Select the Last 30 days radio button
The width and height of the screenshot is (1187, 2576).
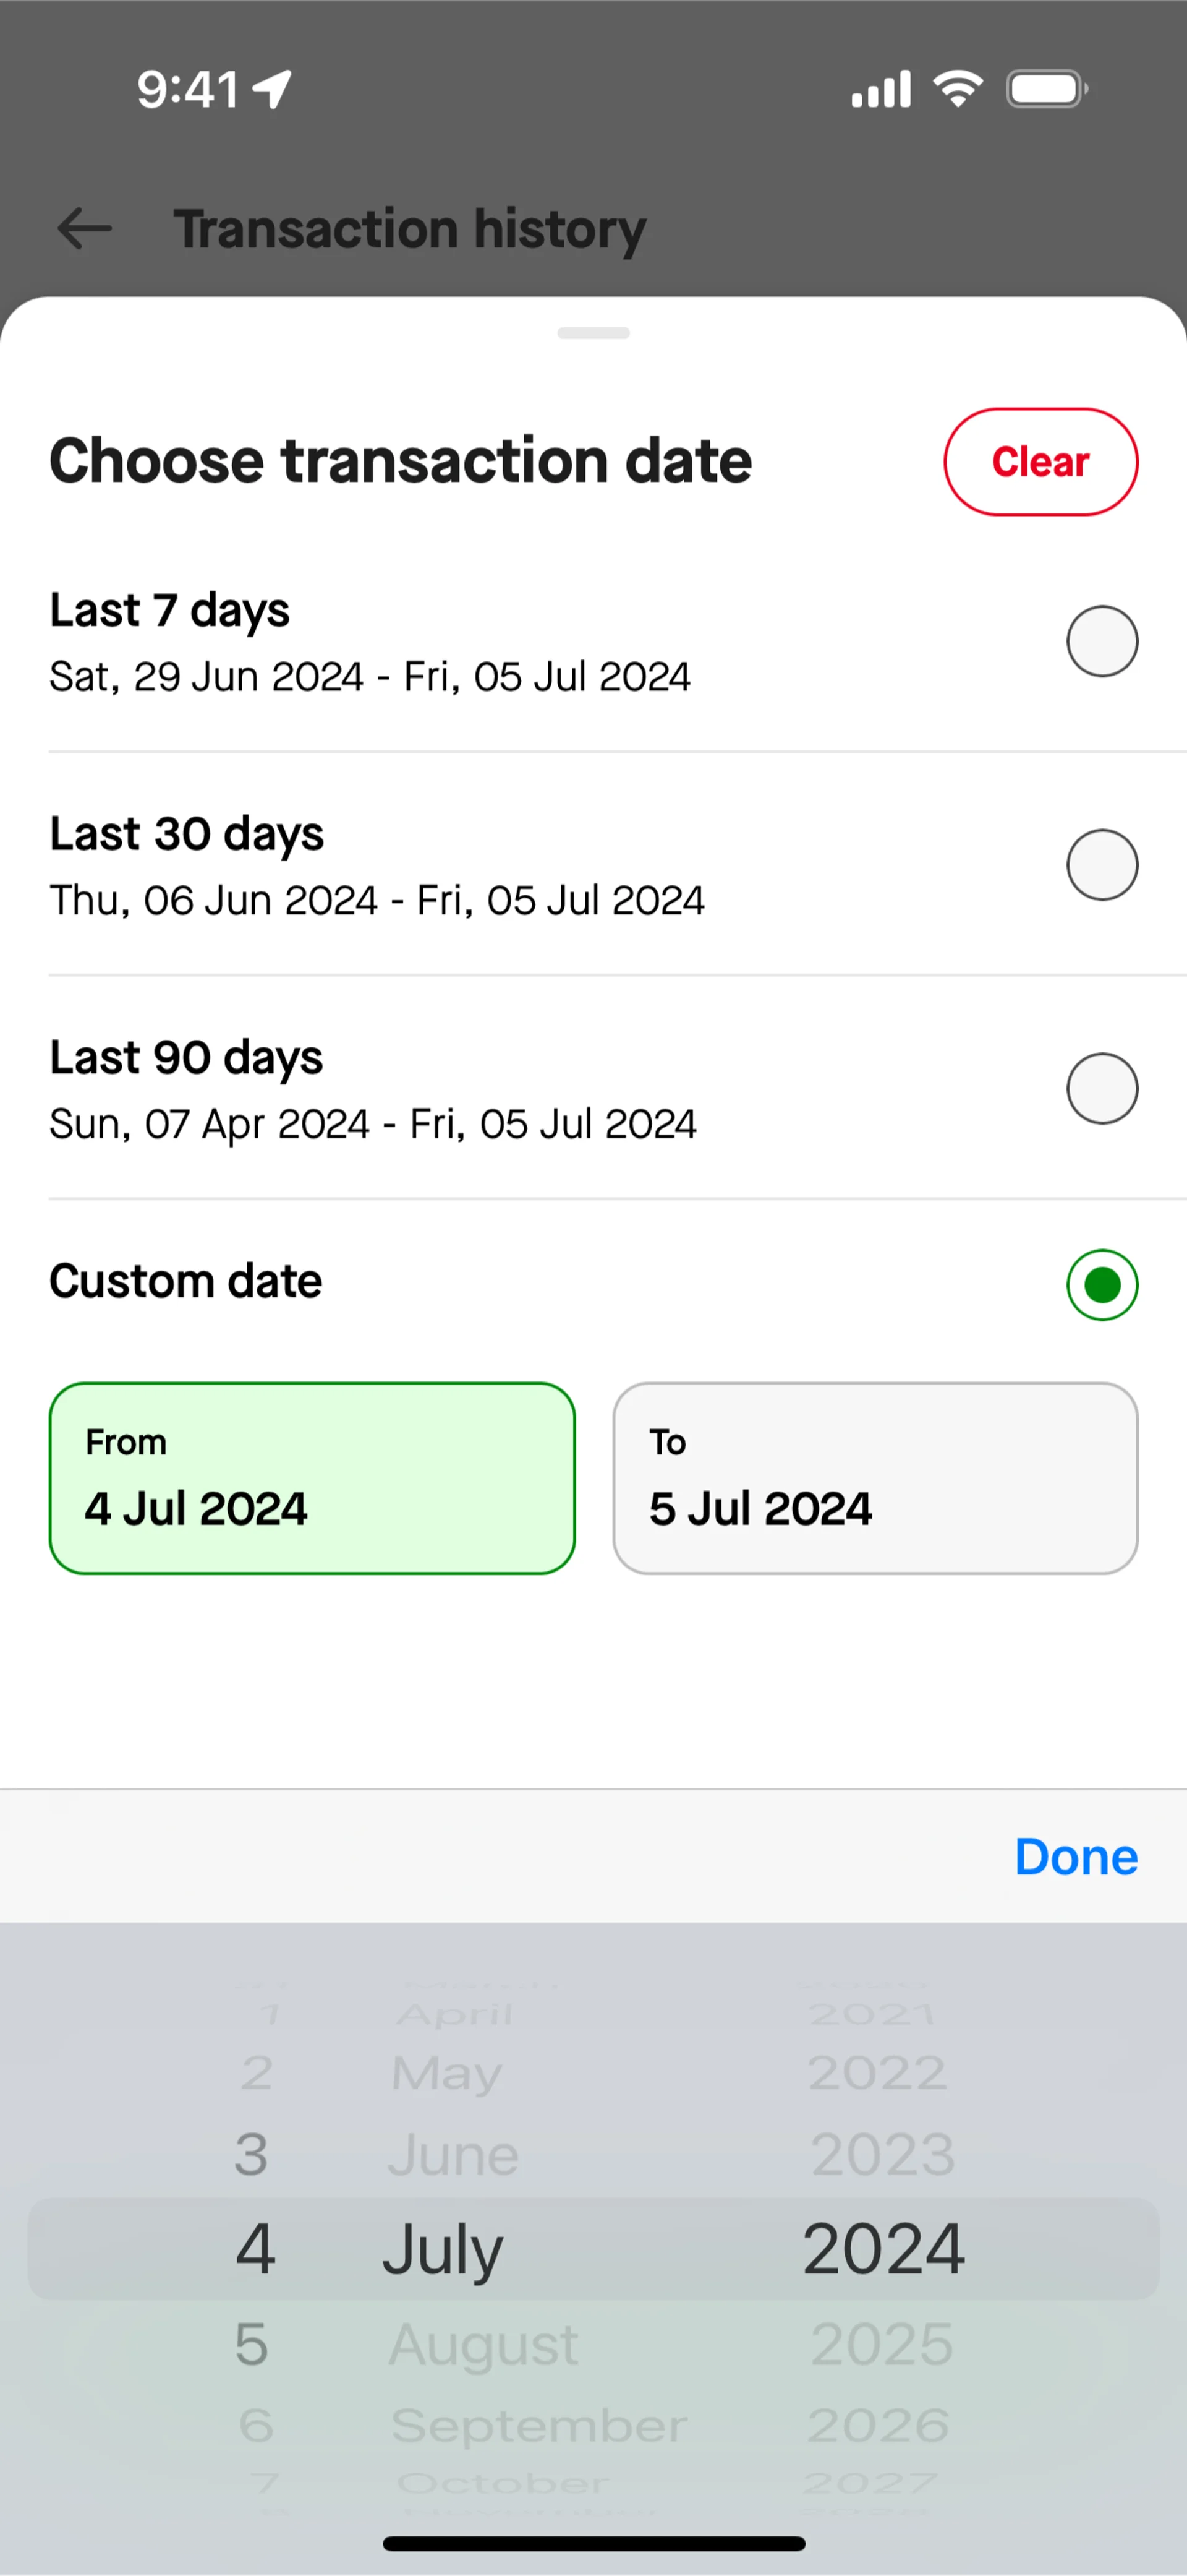point(1101,865)
